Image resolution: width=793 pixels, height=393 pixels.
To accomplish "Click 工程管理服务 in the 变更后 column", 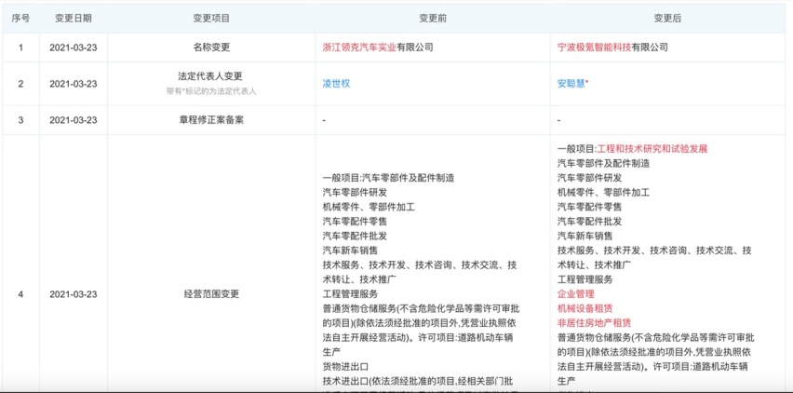I will click(585, 279).
